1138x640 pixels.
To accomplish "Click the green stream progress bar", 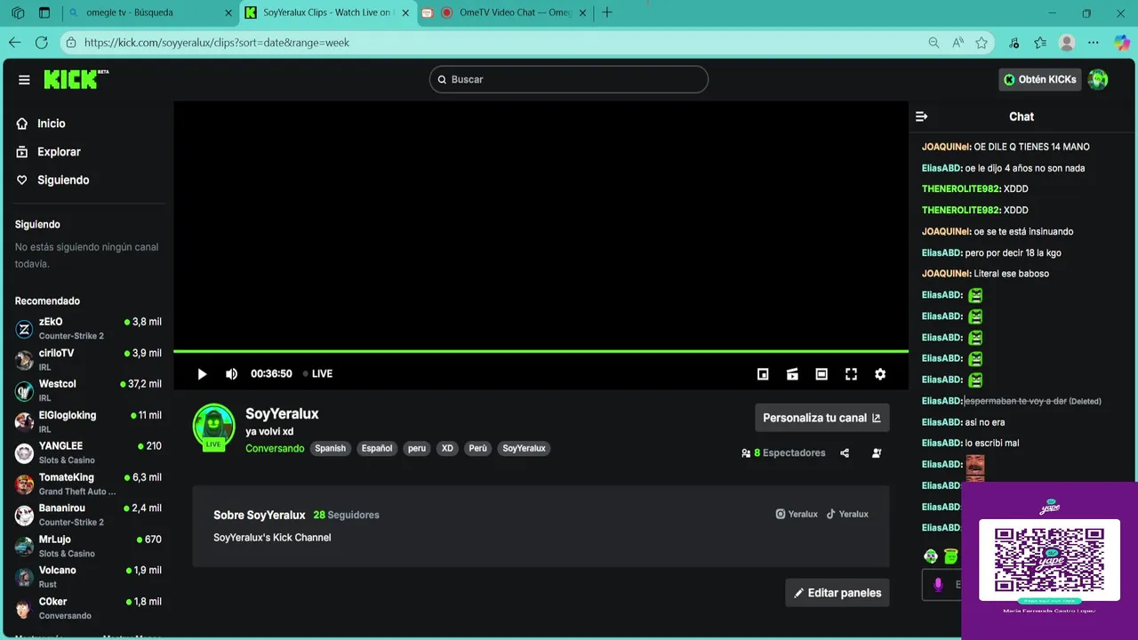I will point(541,352).
